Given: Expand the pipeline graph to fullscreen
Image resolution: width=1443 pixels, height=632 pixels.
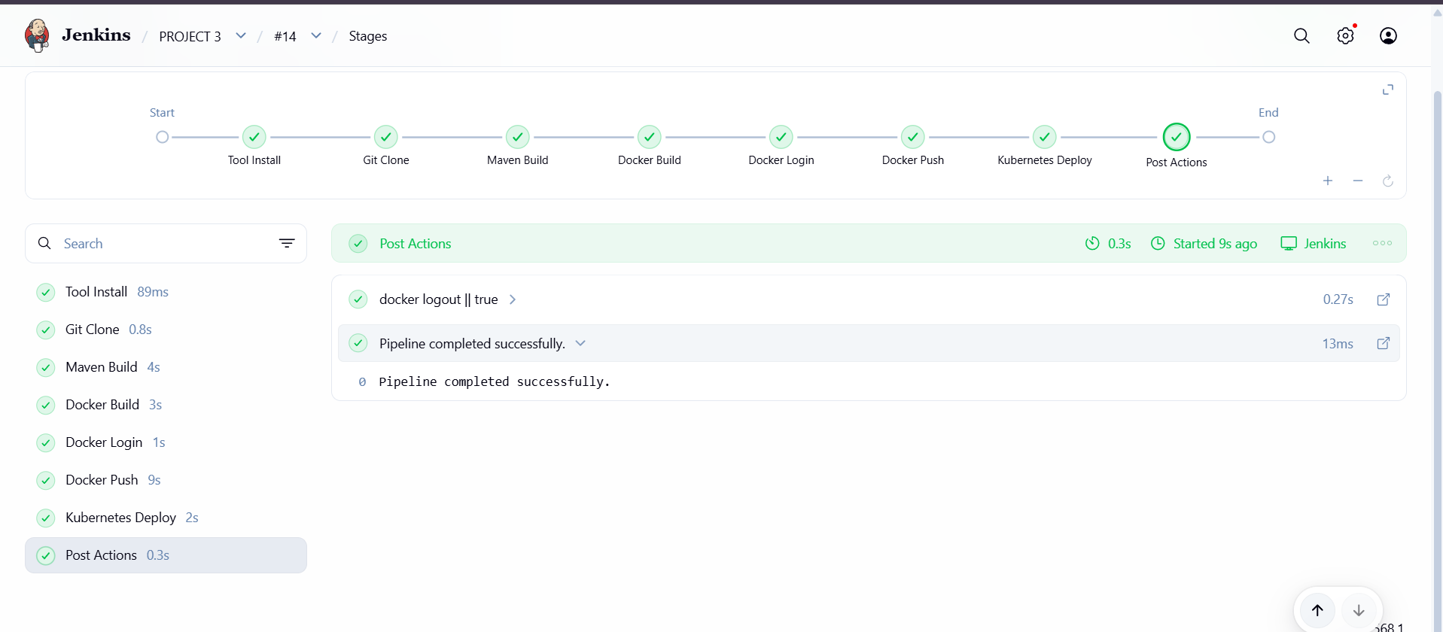Looking at the screenshot, I should click(x=1388, y=90).
